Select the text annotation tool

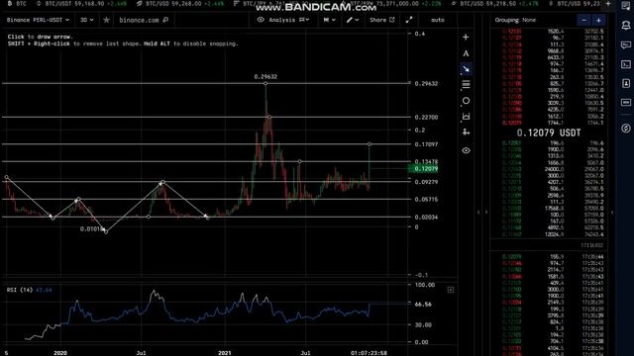pyautogui.click(x=466, y=53)
